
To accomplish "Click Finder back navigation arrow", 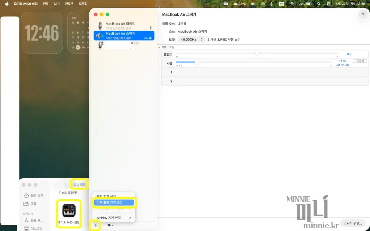I will [56, 185].
